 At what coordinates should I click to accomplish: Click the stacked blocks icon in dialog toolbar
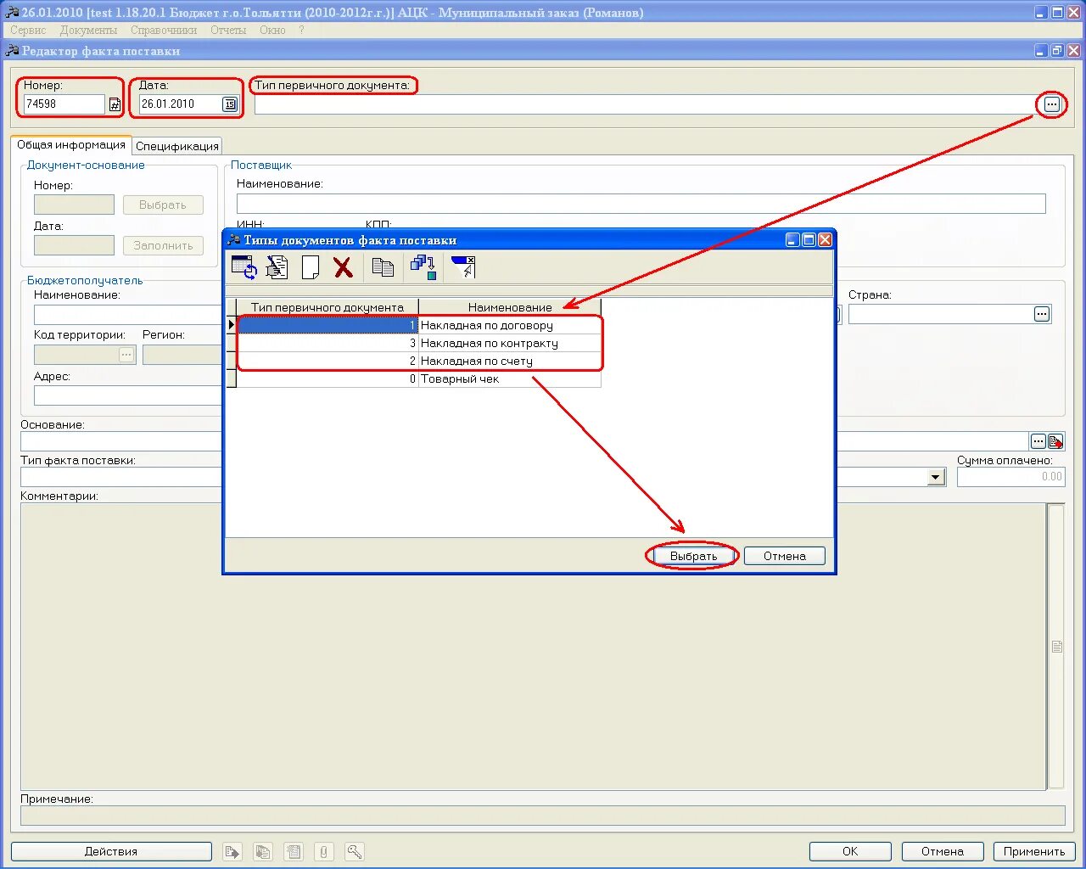pos(423,267)
